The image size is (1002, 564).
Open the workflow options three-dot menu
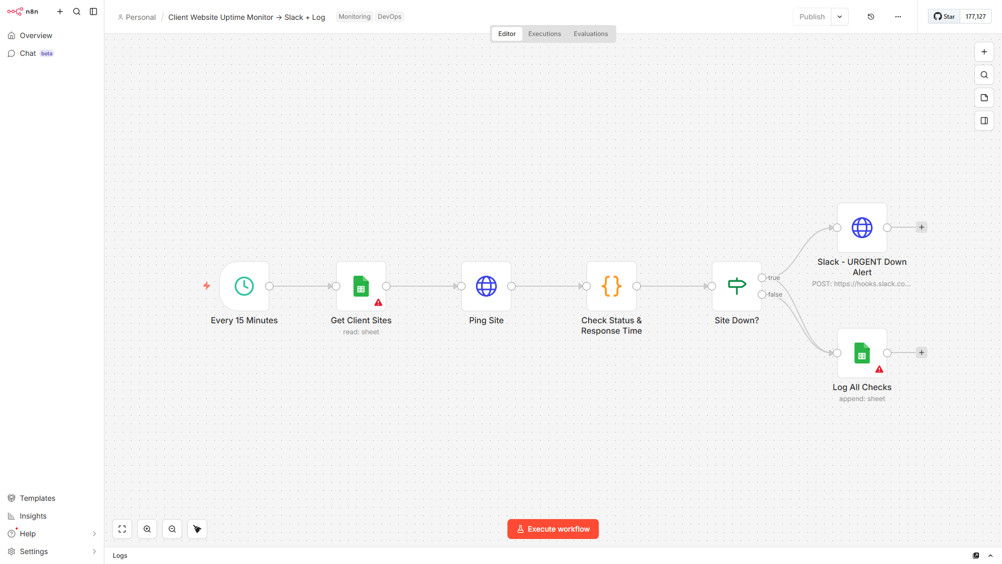click(898, 16)
